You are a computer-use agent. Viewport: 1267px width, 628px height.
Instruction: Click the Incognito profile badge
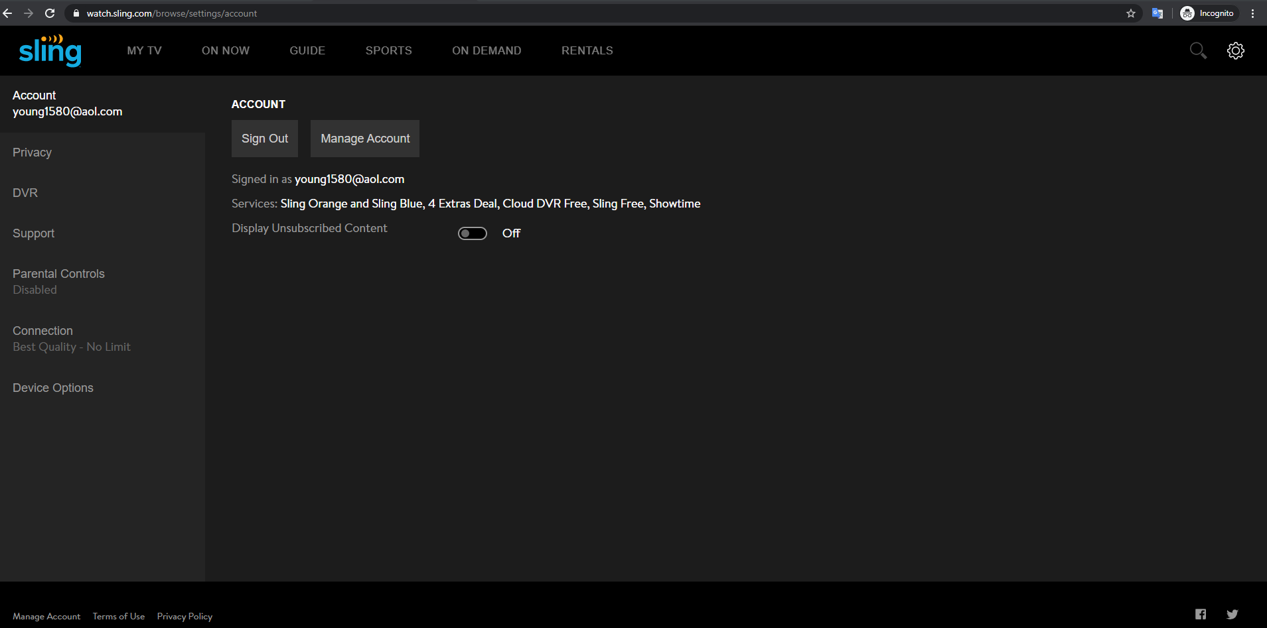pyautogui.click(x=1209, y=13)
